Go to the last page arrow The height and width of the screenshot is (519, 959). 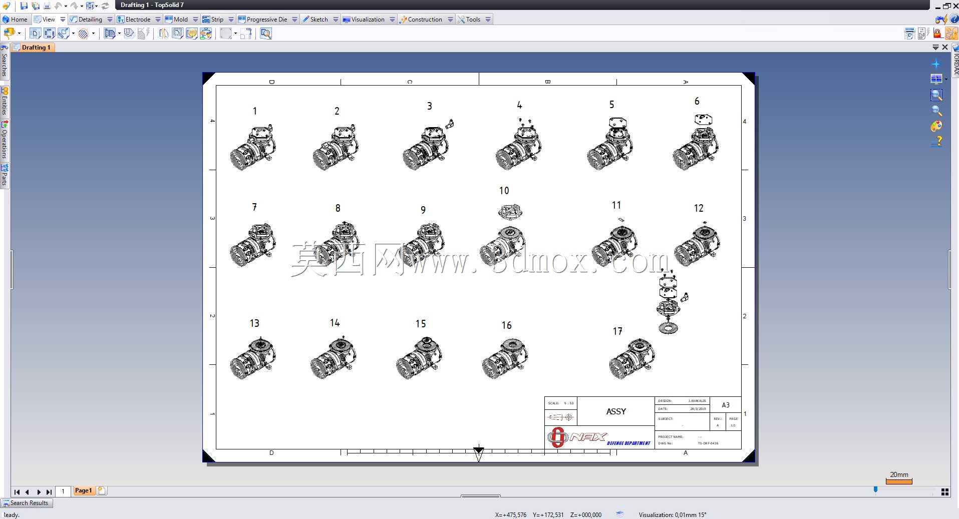[49, 492]
